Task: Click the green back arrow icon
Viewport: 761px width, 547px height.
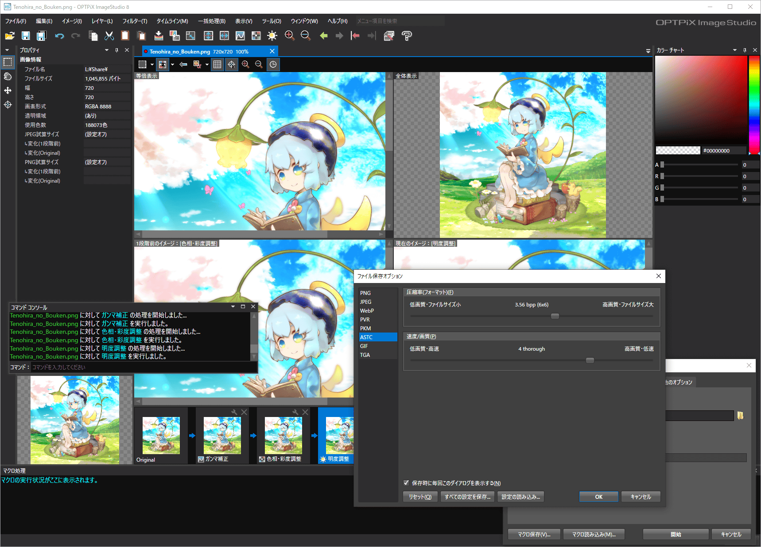Action: point(323,36)
